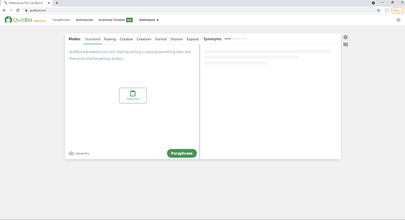The height and width of the screenshot is (220, 405).
Task: Click the QuillBot logo
Action: (19, 20)
